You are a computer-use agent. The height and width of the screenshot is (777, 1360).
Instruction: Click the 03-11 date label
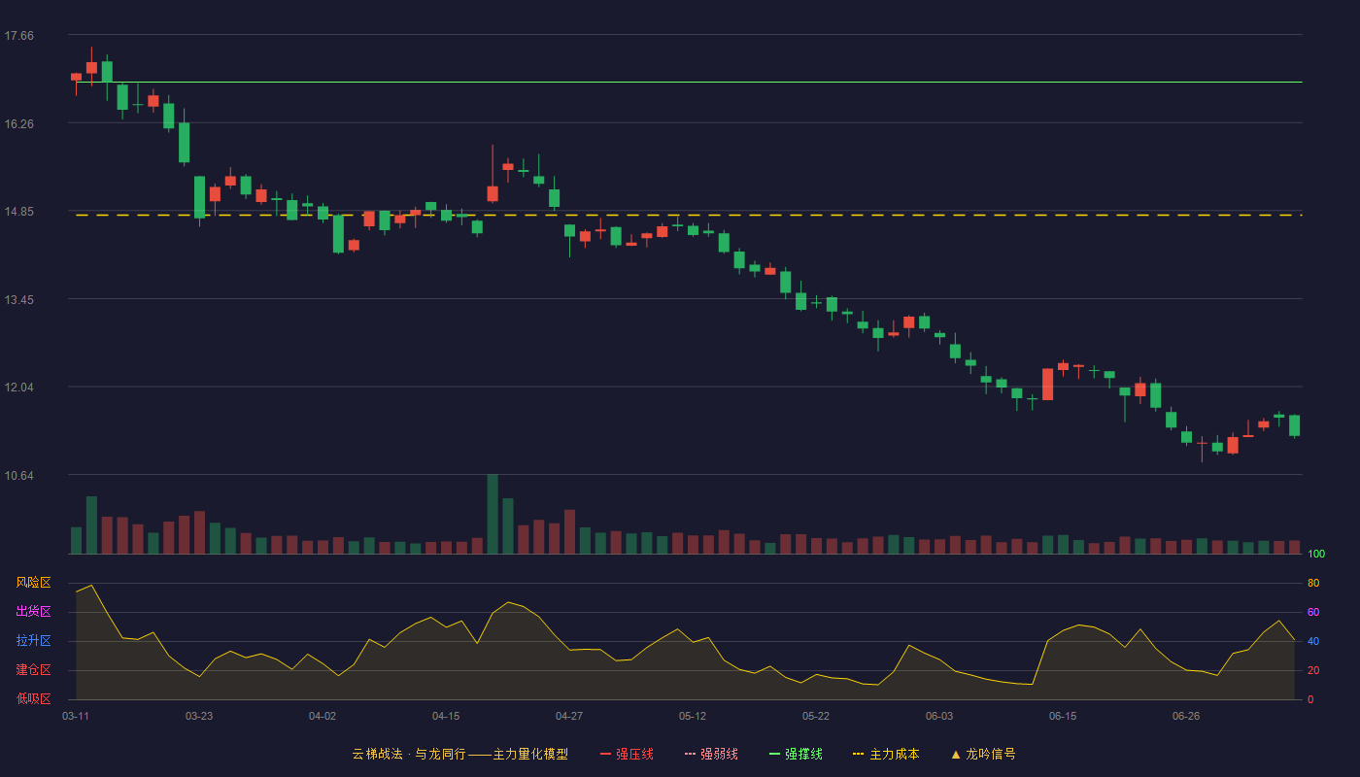click(x=76, y=716)
